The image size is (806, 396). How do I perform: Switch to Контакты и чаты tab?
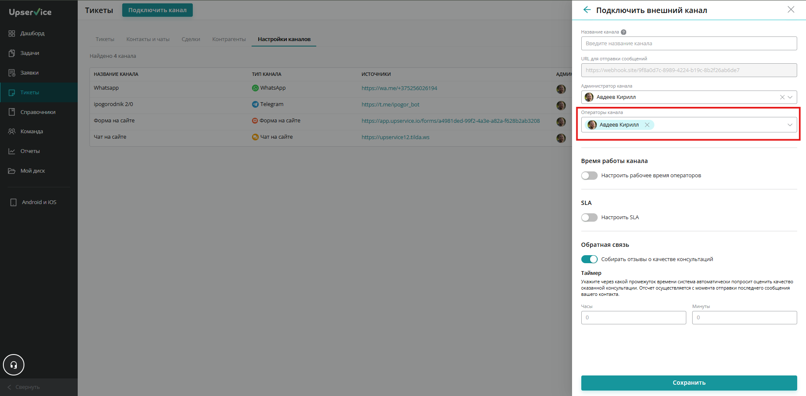point(148,39)
